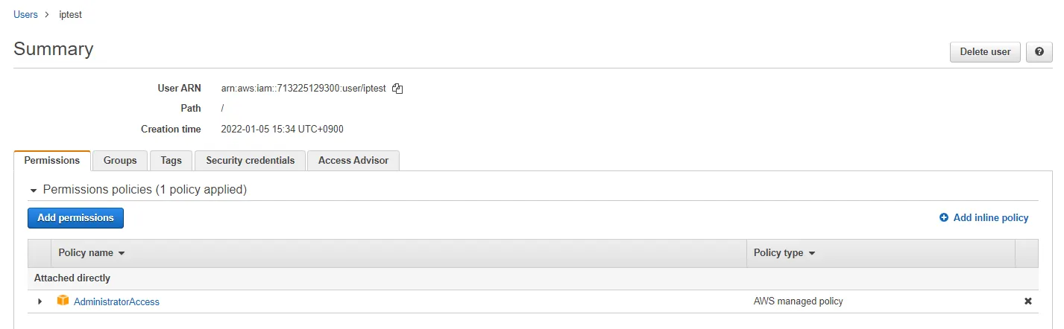The height and width of the screenshot is (329, 1064).
Task: View the Access Advisor tab
Action: point(353,161)
